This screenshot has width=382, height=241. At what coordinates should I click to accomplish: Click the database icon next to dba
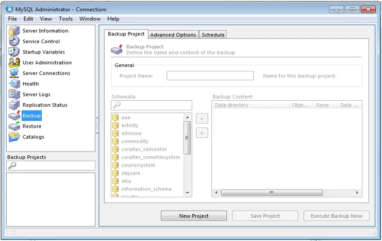(x=115, y=181)
